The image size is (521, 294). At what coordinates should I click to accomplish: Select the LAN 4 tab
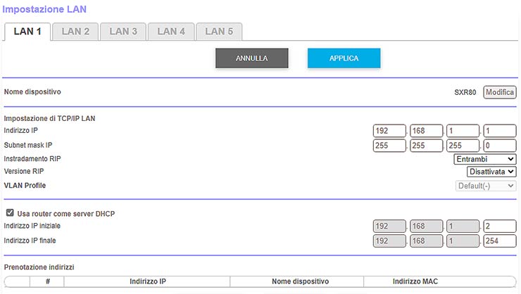[x=171, y=32]
